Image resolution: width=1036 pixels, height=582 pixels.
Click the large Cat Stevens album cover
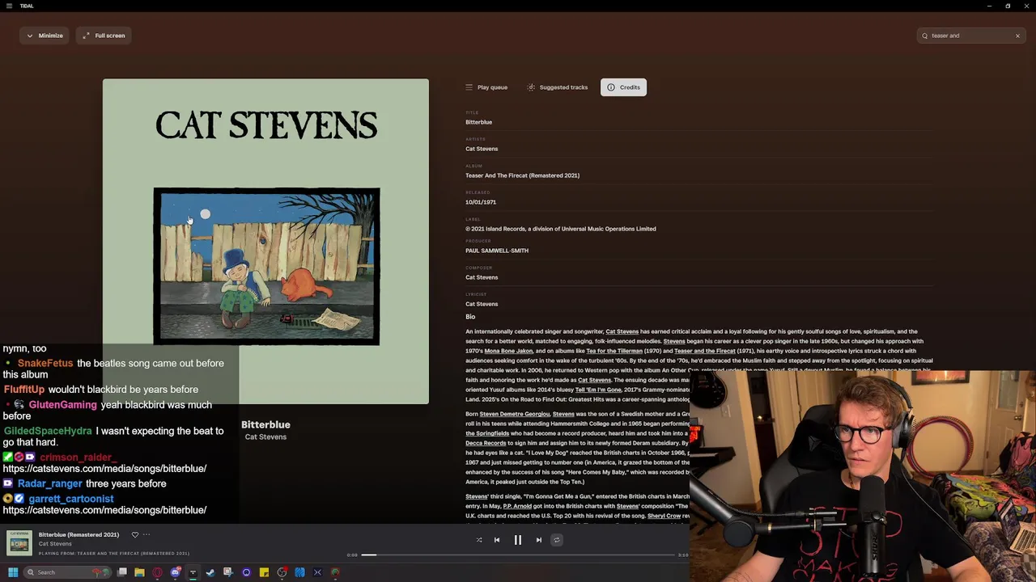coord(265,241)
